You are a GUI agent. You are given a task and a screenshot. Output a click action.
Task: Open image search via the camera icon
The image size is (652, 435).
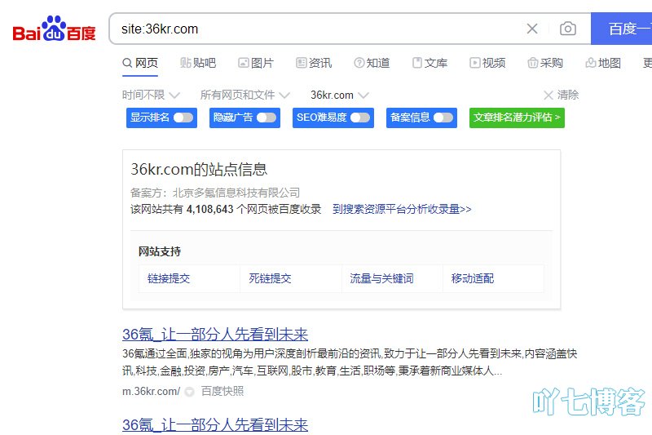point(567,29)
